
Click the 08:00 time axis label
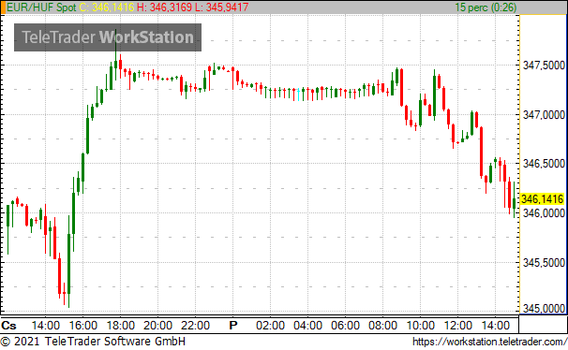[383, 326]
